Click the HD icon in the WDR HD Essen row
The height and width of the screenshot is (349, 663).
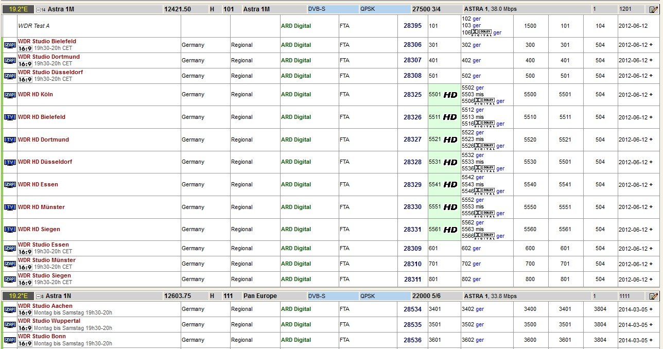click(x=450, y=185)
